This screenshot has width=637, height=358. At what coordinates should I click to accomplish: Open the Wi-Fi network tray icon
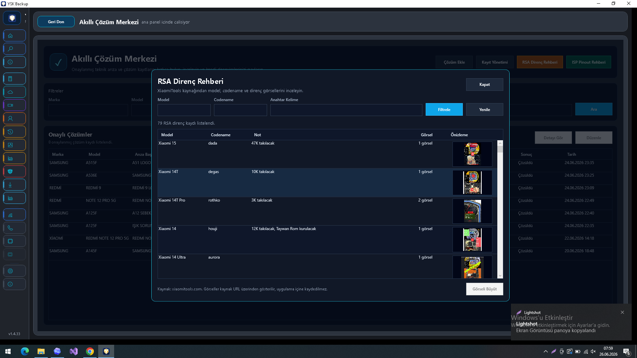(586, 351)
